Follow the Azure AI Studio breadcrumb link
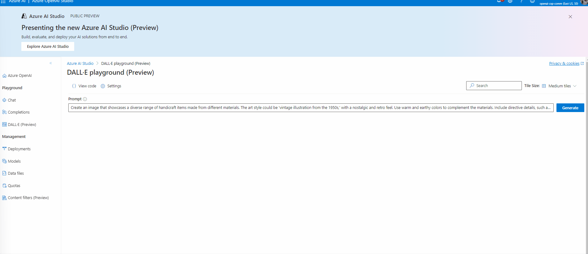588x254 pixels. (x=80, y=64)
